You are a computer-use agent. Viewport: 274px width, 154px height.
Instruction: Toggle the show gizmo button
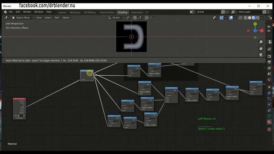pos(221,18)
